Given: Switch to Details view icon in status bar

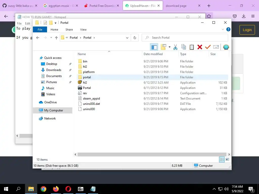Looking at the screenshot, I should pos(222,159).
